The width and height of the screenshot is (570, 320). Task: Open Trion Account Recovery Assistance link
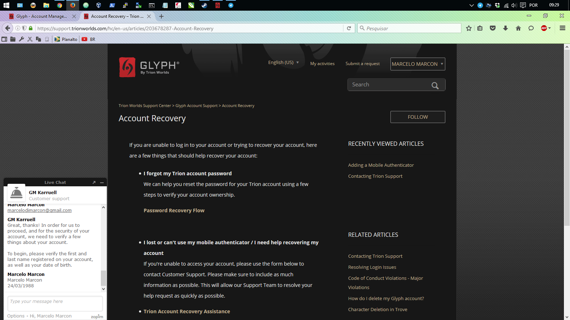(187, 311)
